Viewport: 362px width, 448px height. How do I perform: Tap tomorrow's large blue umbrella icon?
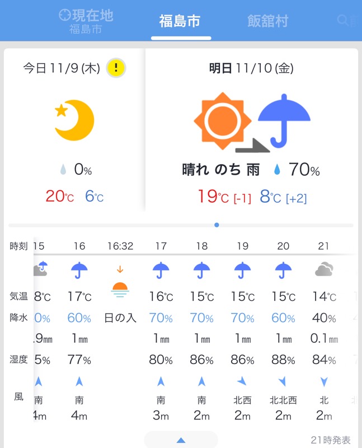pos(284,120)
